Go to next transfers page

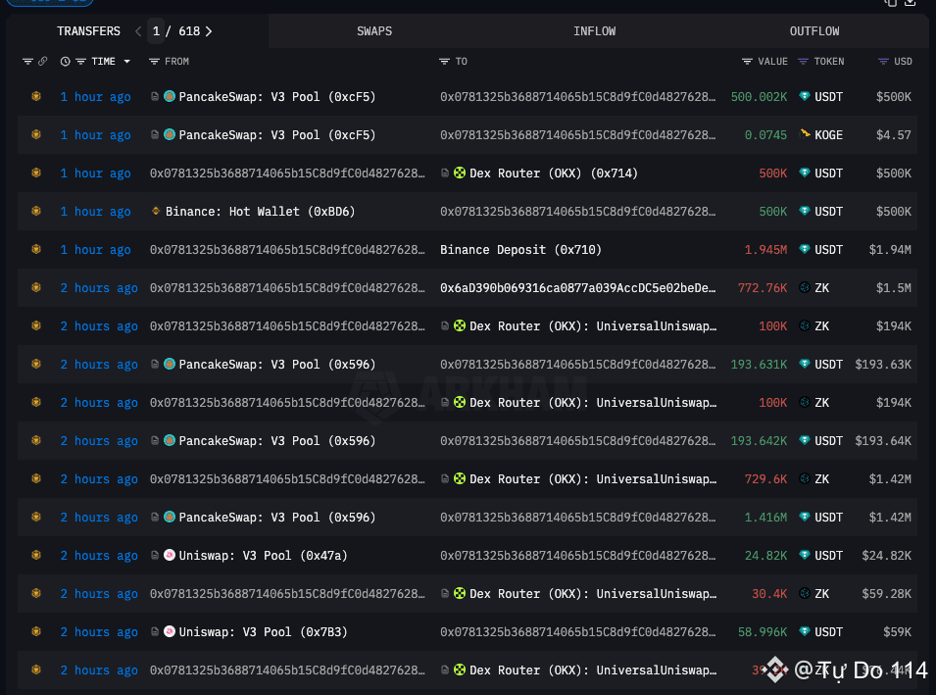tap(209, 31)
